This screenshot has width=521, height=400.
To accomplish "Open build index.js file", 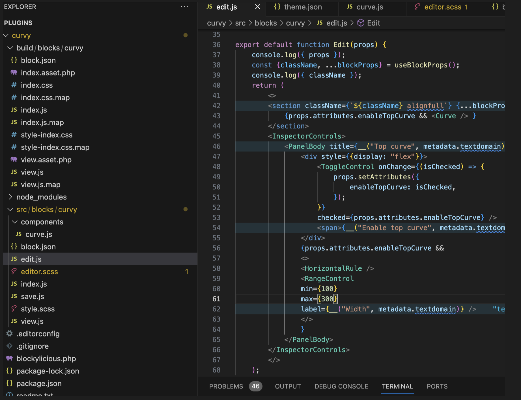I will (x=100, y=110).
